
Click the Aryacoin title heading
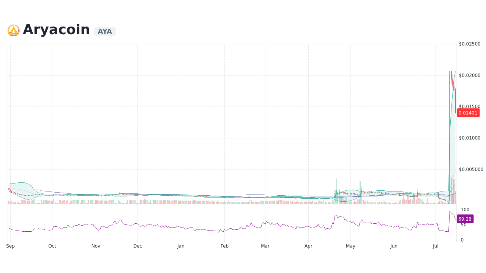(x=56, y=29)
